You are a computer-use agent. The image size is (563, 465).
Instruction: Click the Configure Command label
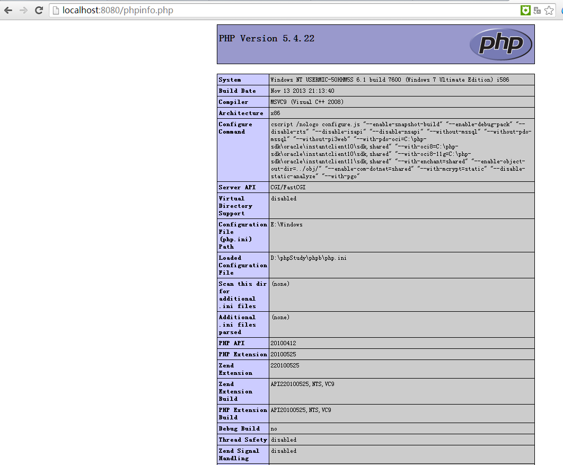[235, 128]
